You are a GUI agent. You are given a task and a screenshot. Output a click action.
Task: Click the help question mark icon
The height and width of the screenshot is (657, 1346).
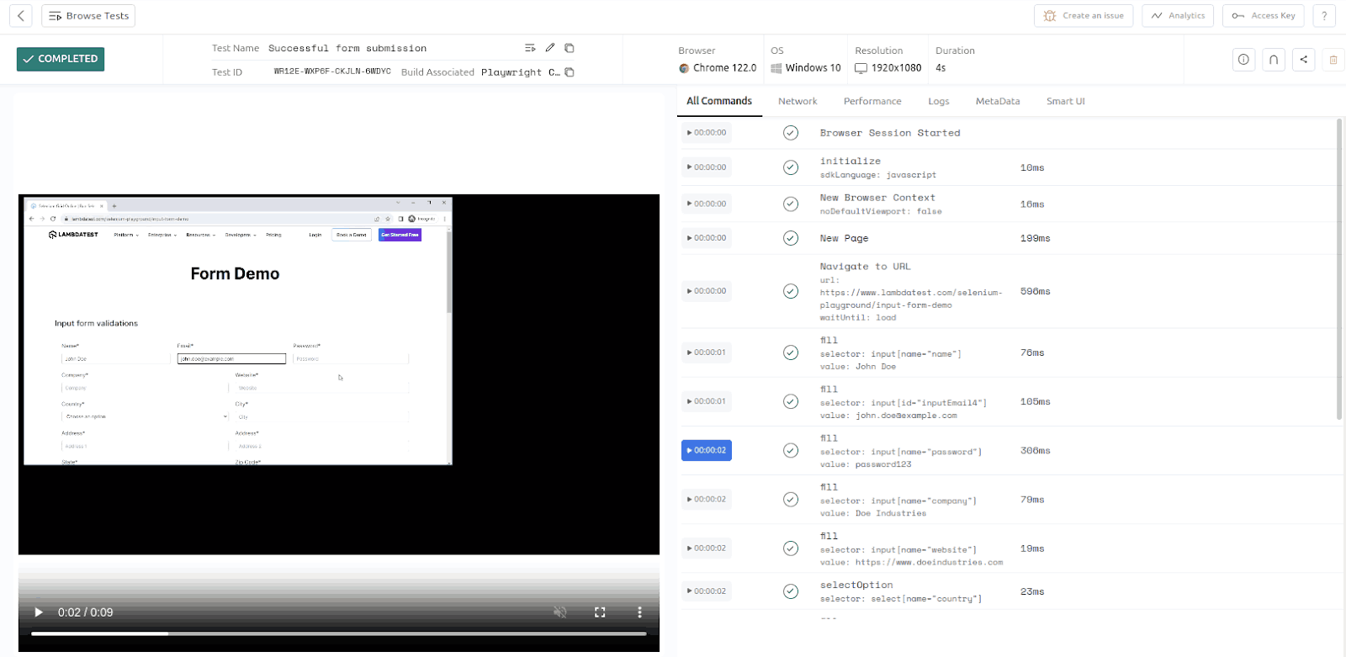[x=1324, y=15]
